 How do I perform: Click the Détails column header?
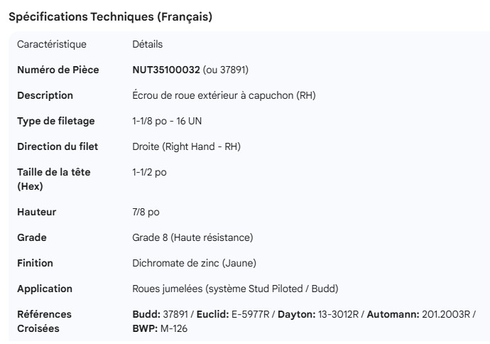point(148,44)
